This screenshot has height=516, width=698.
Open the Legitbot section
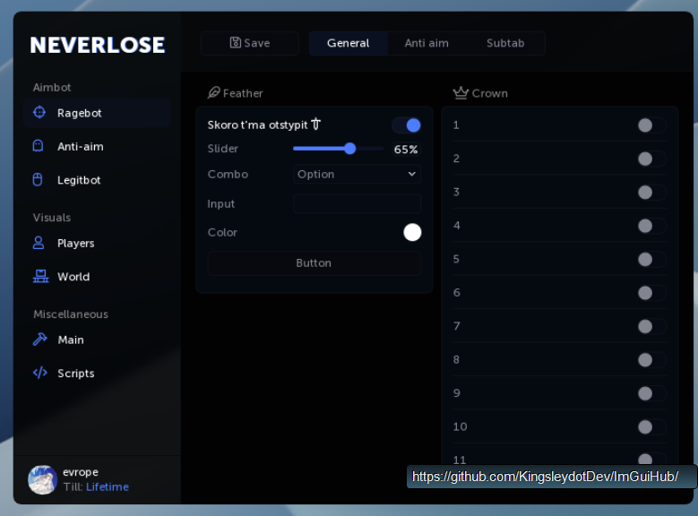pos(98,180)
